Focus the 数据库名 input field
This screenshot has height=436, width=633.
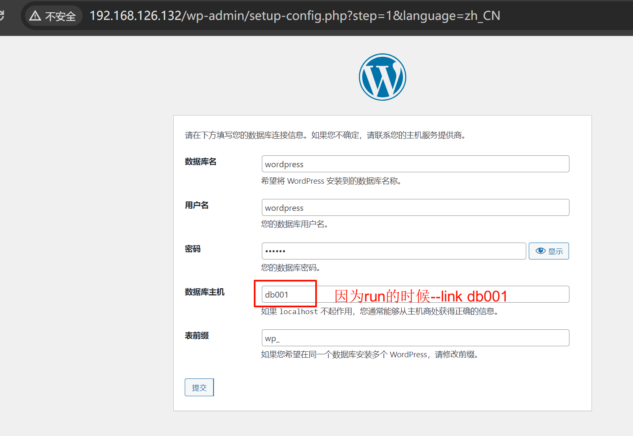click(x=415, y=164)
